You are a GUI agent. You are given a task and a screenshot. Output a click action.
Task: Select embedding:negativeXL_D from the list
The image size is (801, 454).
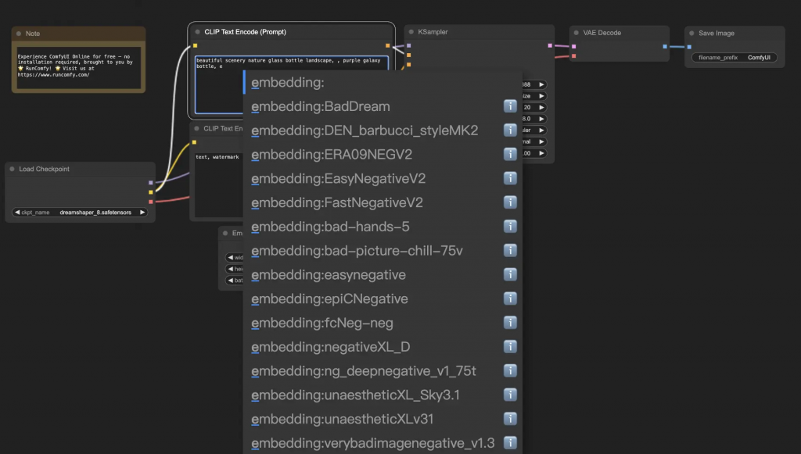click(x=383, y=347)
